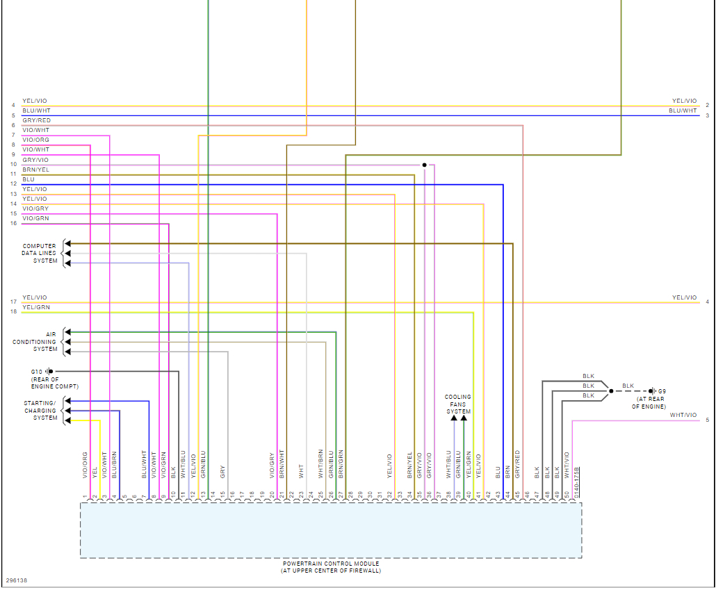716x590 pixels.
Task: Click the vertical WHT/BRN label at pin 25
Action: [x=320, y=464]
